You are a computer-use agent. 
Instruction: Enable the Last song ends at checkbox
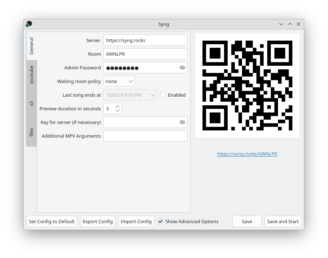tap(163, 95)
